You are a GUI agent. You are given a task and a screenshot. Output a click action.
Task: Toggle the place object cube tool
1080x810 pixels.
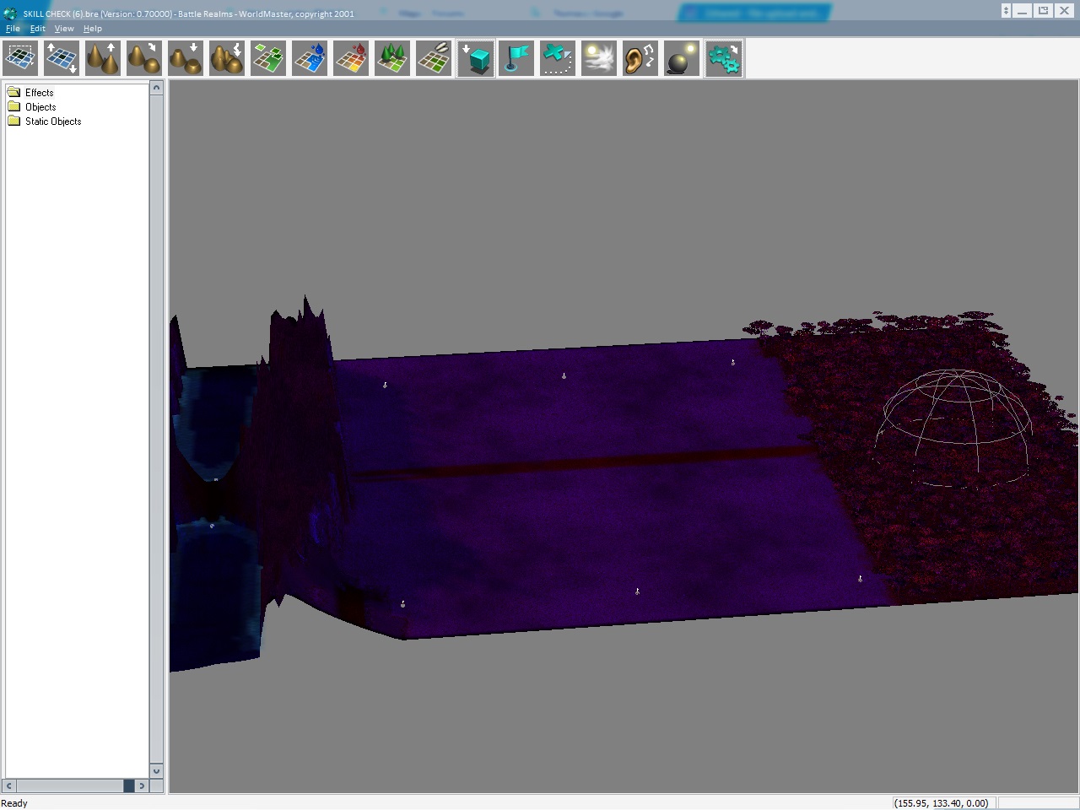(x=477, y=59)
